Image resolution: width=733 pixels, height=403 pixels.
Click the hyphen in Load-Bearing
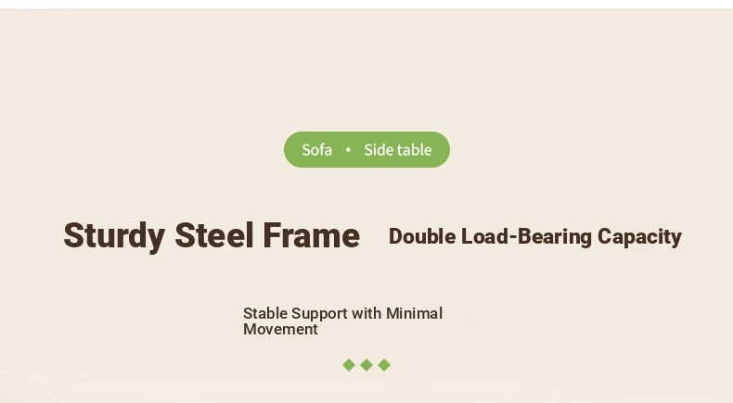point(513,238)
